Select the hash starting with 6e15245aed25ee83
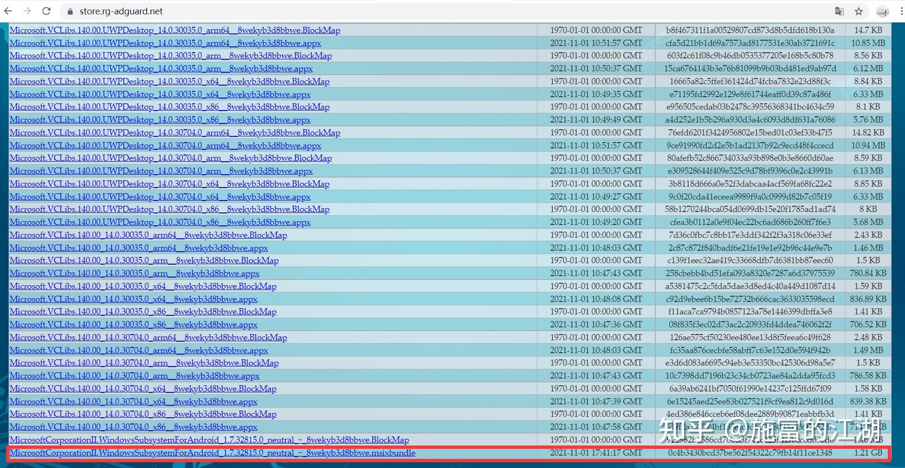This screenshot has height=468, width=905. point(750,401)
